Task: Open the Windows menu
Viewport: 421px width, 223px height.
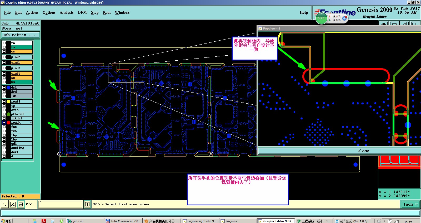Action: pyautogui.click(x=122, y=12)
